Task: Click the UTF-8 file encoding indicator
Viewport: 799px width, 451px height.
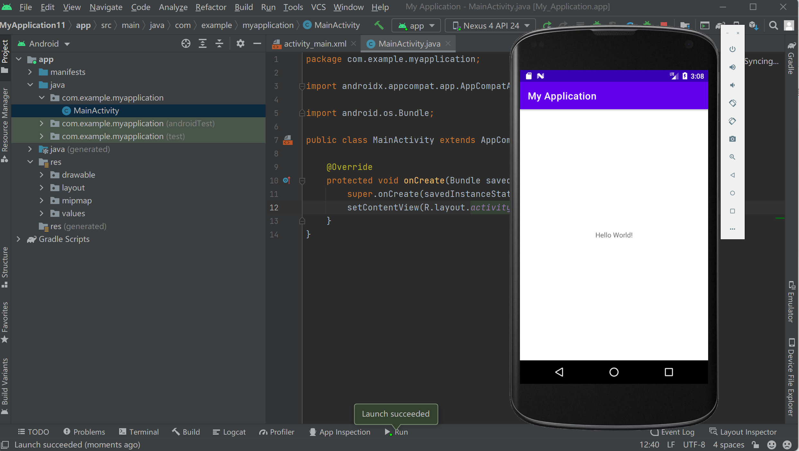Action: [694, 445]
